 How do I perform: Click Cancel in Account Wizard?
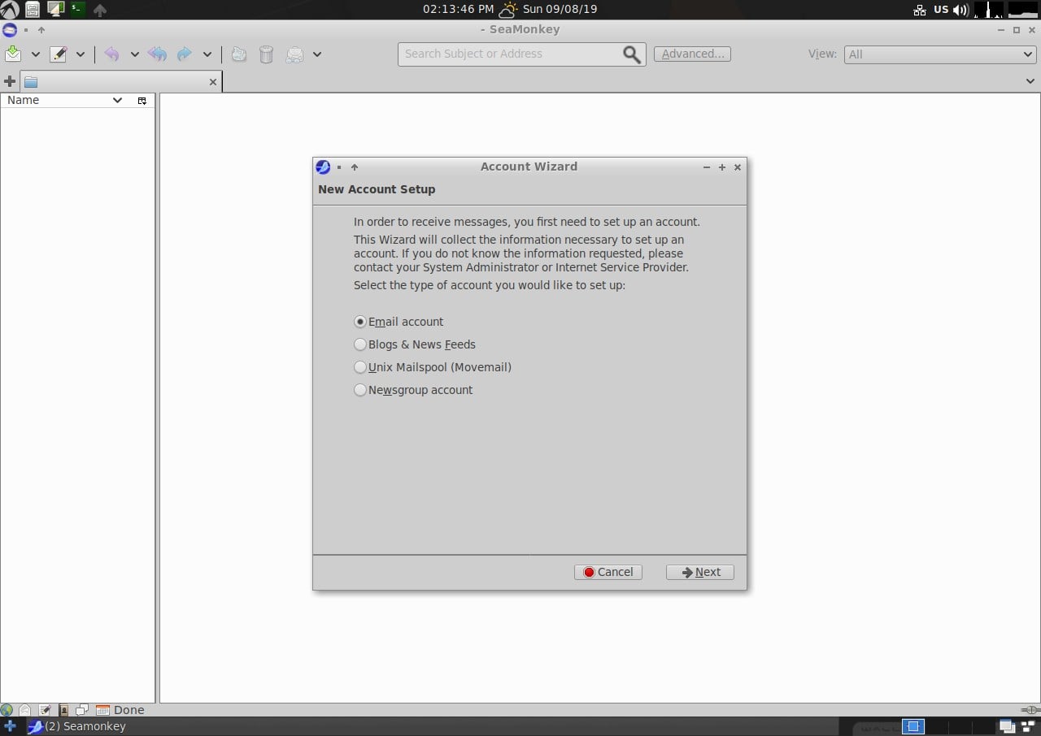click(608, 572)
